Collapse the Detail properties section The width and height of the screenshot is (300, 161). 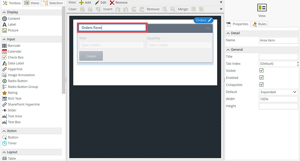click(x=228, y=33)
